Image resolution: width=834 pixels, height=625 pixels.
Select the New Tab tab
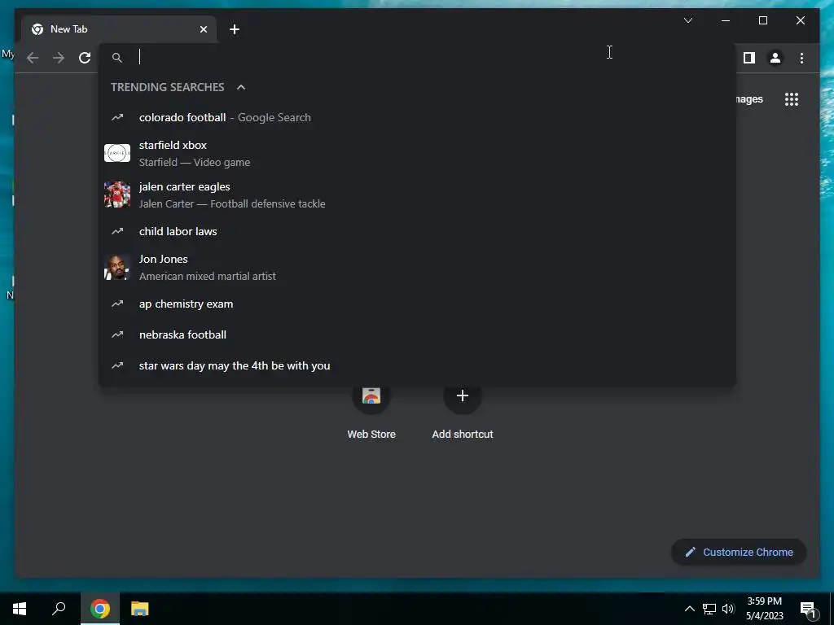click(118, 29)
